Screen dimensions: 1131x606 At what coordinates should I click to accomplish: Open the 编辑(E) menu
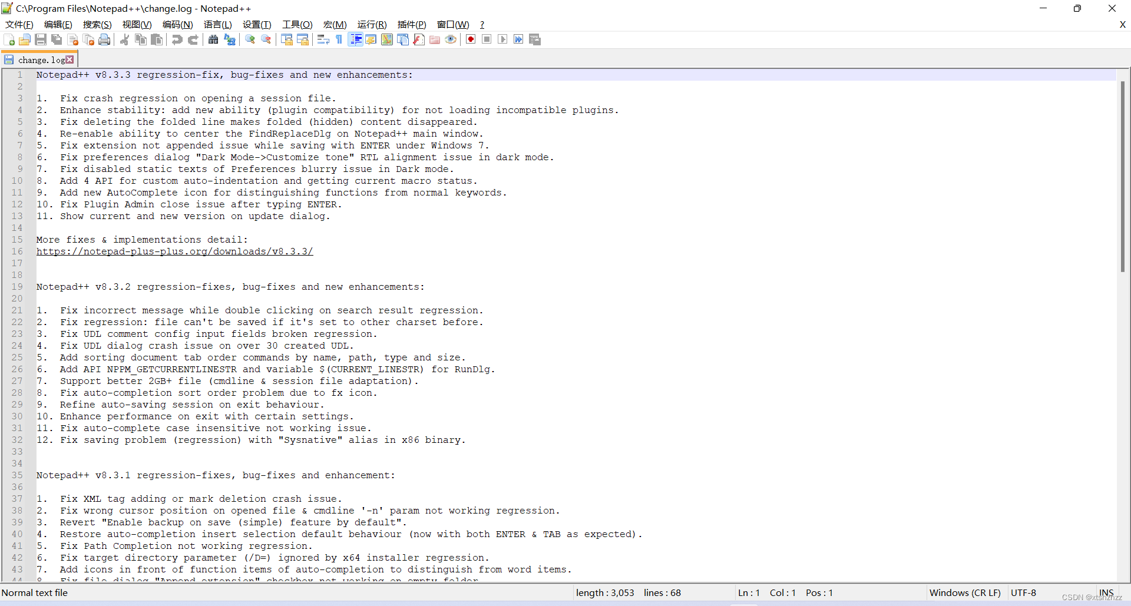pos(58,24)
